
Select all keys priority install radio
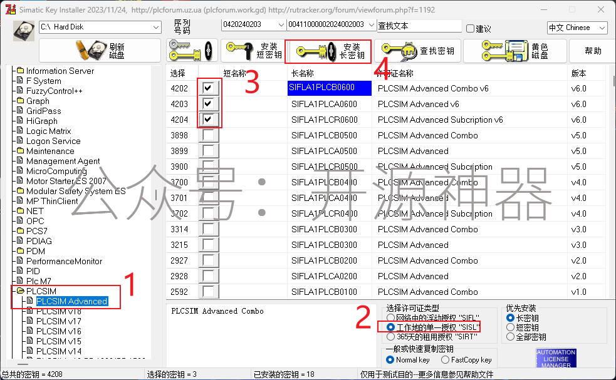[510, 336]
